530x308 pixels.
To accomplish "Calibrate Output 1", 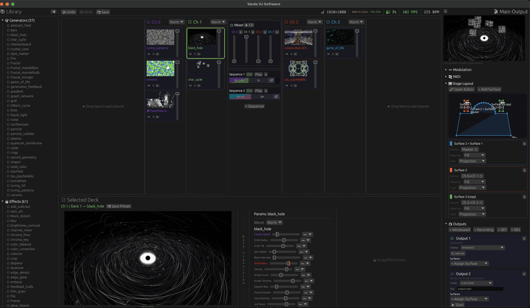I will pos(458,253).
